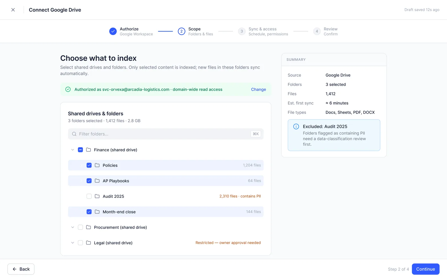Screen dimensions: 447x279
Task: Click '3 folders selected · 1,412 files · 2.8 GB'
Action: 104,121
